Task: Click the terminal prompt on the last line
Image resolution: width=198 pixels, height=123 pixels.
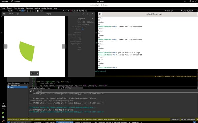Action: coord(108,68)
